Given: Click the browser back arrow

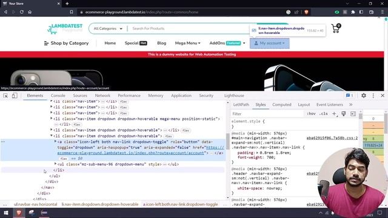Looking at the screenshot, I should point(5,12).
